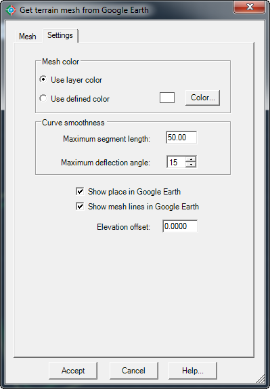
Task: Uncheck Show mesh lines in Google Earth
Action: (80, 207)
